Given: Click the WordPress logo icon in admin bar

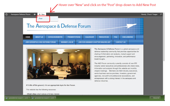Looking at the screenshot, I should (7, 14).
